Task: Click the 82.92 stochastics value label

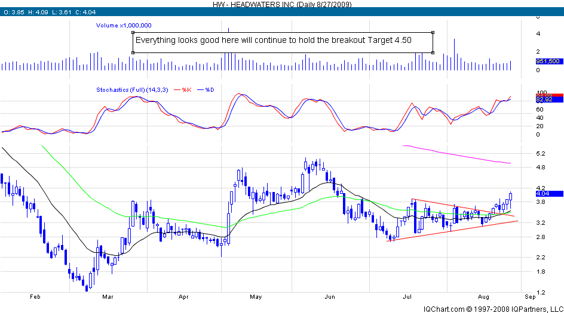Action: tap(549, 100)
